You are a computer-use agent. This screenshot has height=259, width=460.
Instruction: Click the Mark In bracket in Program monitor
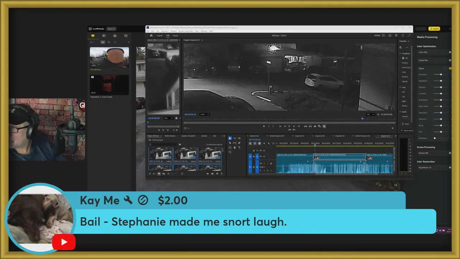[x=269, y=126]
